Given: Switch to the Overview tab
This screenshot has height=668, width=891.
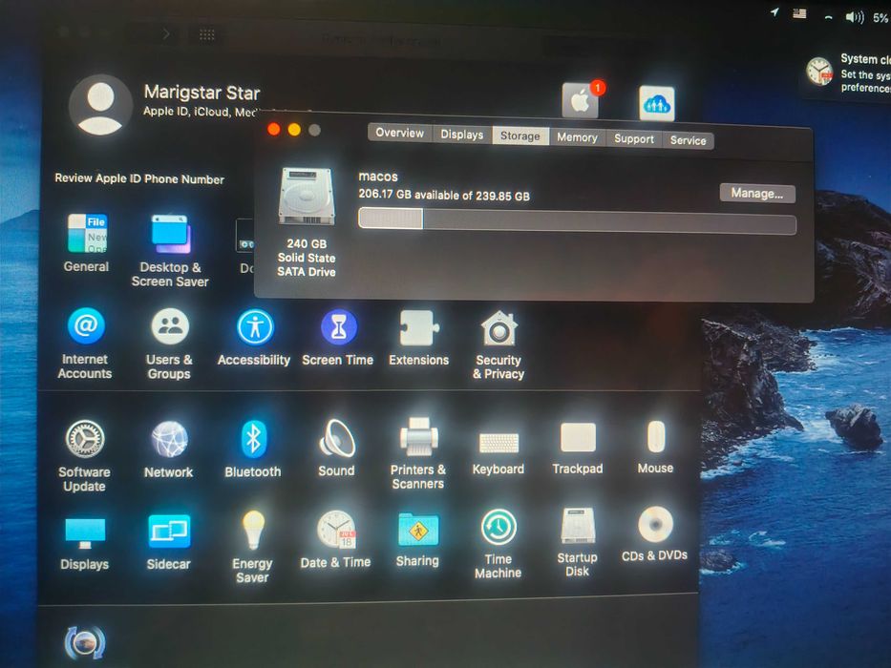Looking at the screenshot, I should (400, 133).
